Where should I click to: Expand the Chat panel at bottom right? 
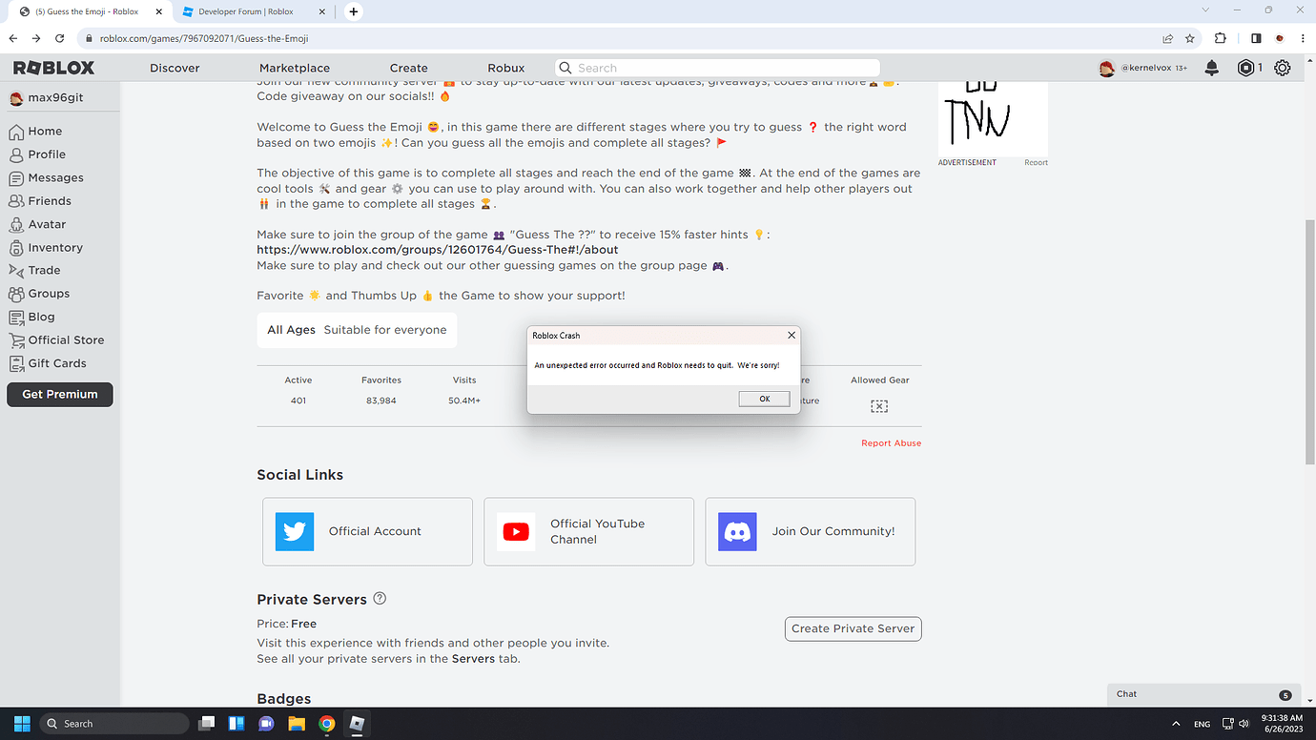(x=1203, y=694)
